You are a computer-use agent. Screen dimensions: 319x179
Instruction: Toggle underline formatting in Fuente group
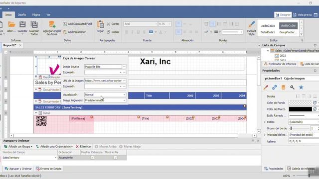138,32
